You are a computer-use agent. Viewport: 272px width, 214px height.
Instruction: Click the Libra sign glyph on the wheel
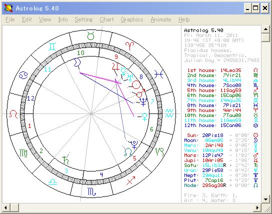(52, 181)
